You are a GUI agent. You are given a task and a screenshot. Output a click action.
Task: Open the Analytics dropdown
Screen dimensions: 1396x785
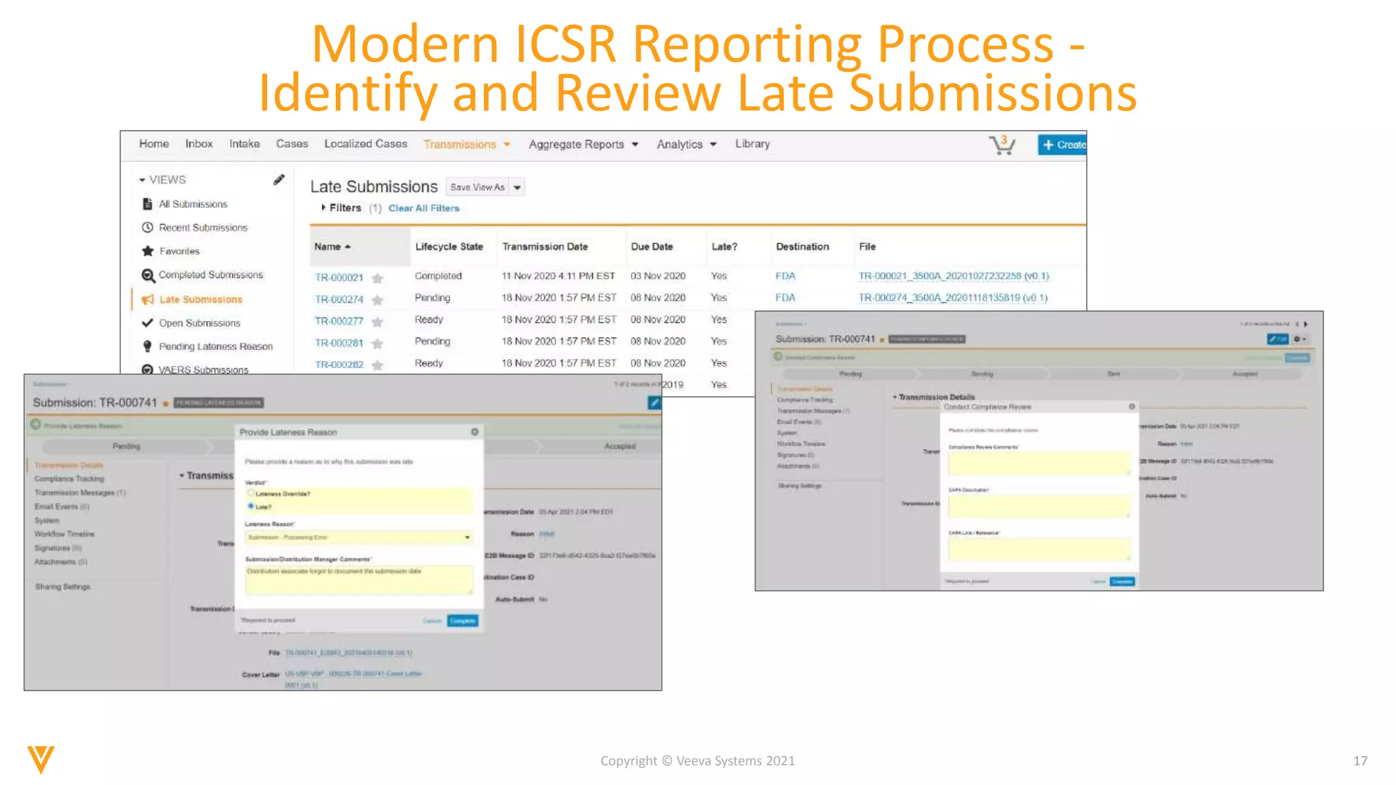tap(713, 144)
